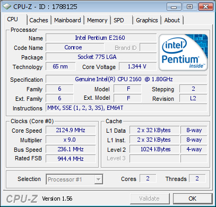Click the Core Voltage value 1.344 V
The image size is (216, 207).
[137, 66]
